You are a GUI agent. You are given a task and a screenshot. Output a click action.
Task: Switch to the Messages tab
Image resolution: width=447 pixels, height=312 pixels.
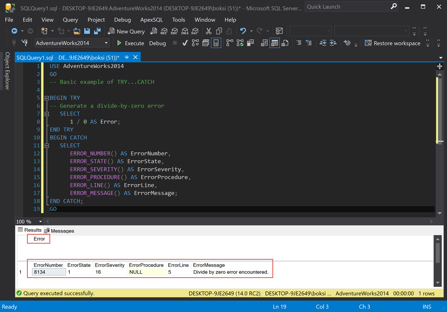tap(59, 231)
